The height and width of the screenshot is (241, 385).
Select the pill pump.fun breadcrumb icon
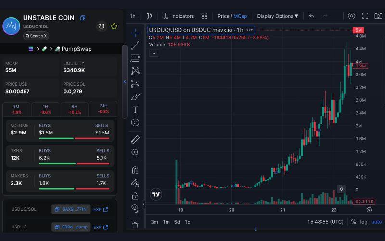(x=44, y=49)
